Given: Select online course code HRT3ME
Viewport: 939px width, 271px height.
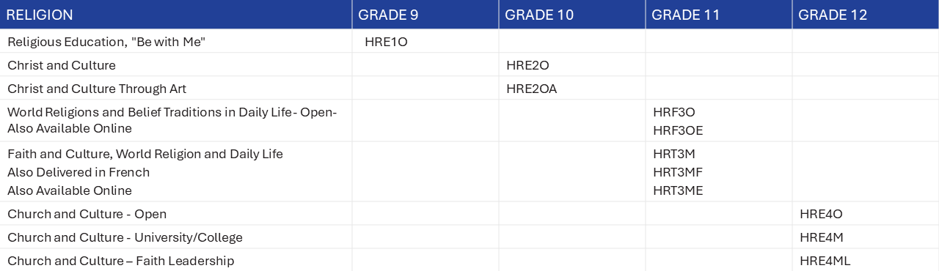Looking at the screenshot, I should click(678, 190).
